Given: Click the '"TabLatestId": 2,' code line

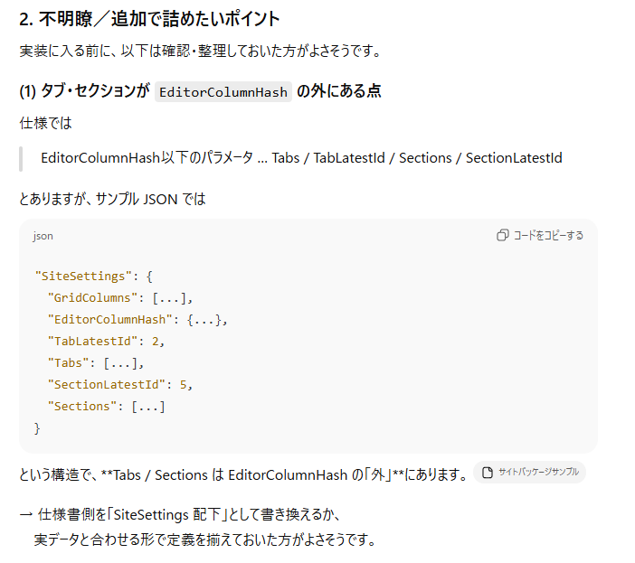Looking at the screenshot, I should click(106, 342).
